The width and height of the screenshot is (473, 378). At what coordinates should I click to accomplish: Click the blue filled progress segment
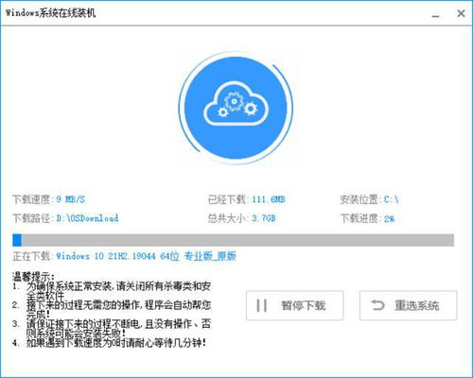(x=17, y=240)
